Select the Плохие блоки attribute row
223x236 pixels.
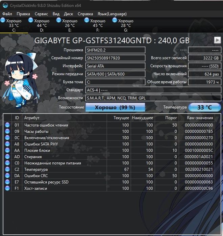[109, 150]
